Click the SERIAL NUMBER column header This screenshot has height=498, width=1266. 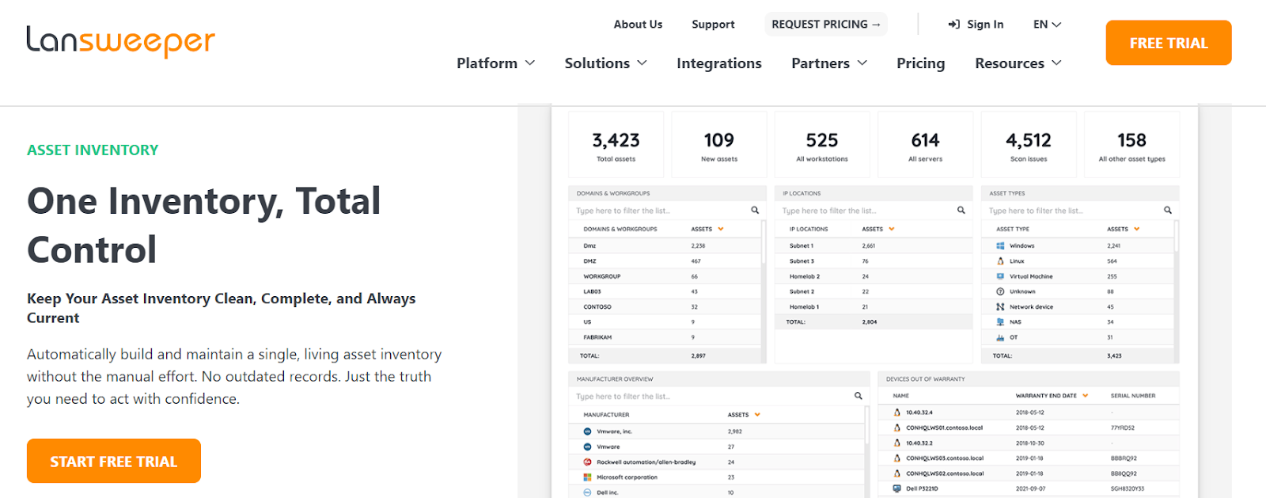(x=1133, y=396)
